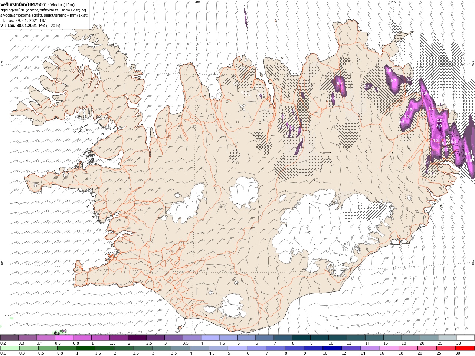
Task: Click the valid time line 'VT: Lau. 30.01.2021 14Z'
Action: pos(23,26)
